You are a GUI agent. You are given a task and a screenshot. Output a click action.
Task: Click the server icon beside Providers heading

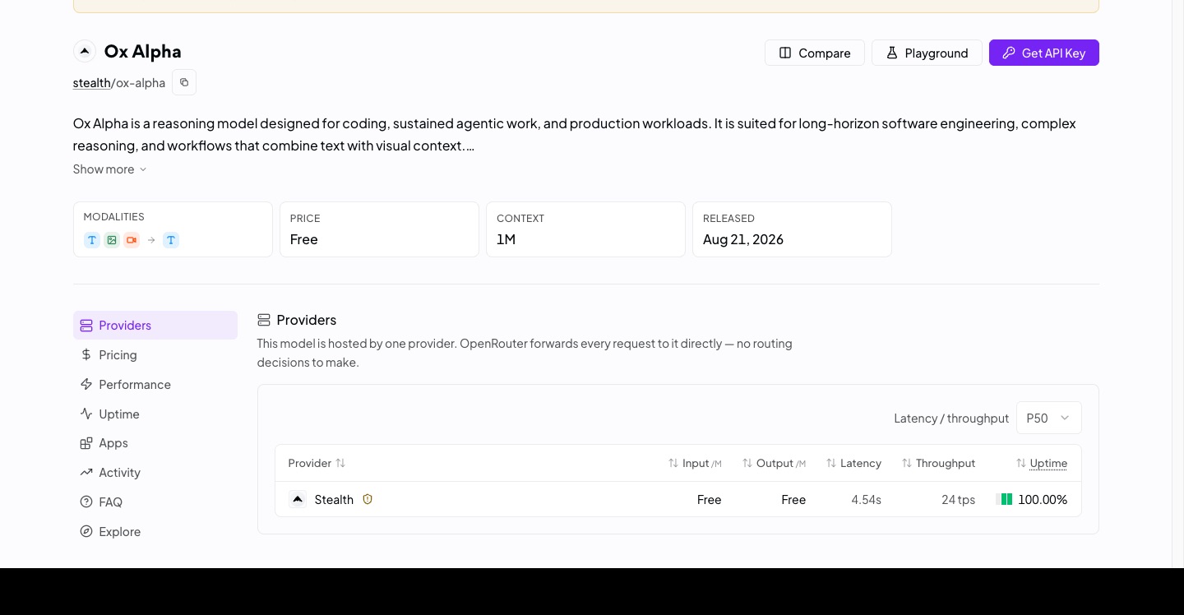click(x=264, y=320)
